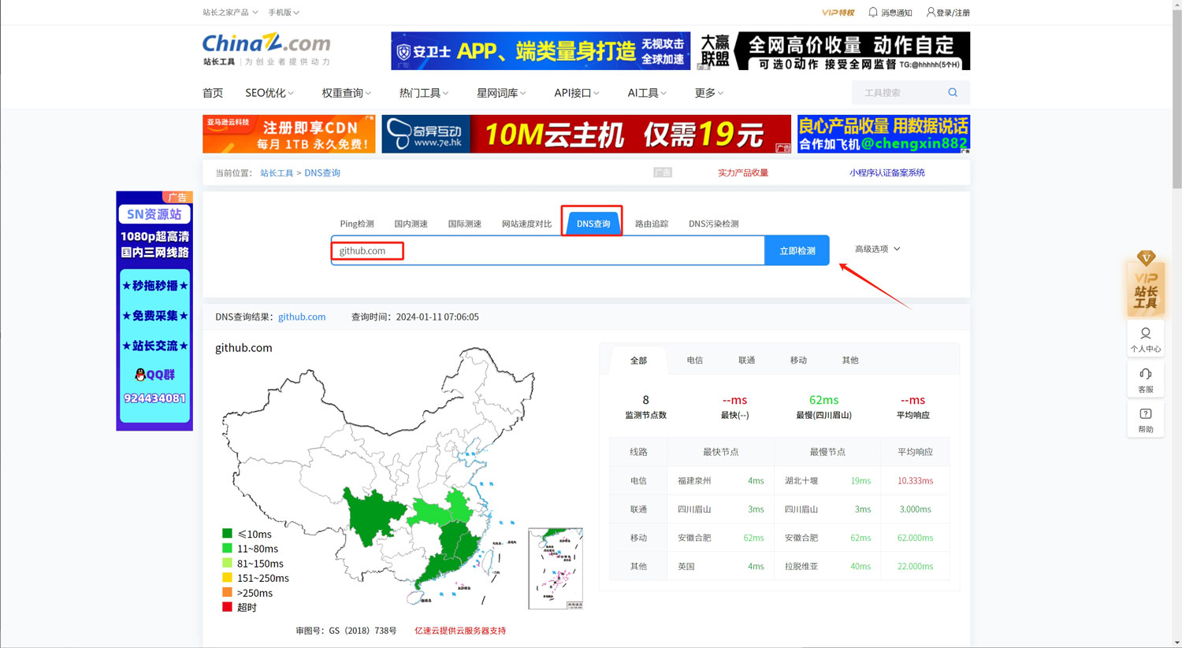1182x648 pixels.
Task: Click the 22.000ms average response value
Action: pyautogui.click(x=915, y=566)
